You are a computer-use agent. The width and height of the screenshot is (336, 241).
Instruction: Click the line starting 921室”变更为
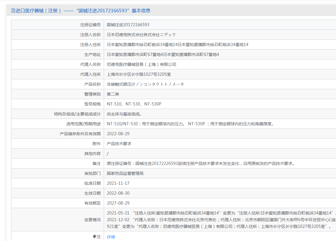click(219, 226)
